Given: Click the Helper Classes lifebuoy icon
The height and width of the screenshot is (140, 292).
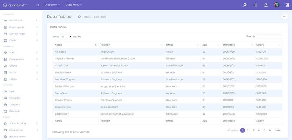Looking at the screenshot, I should point(5,137).
